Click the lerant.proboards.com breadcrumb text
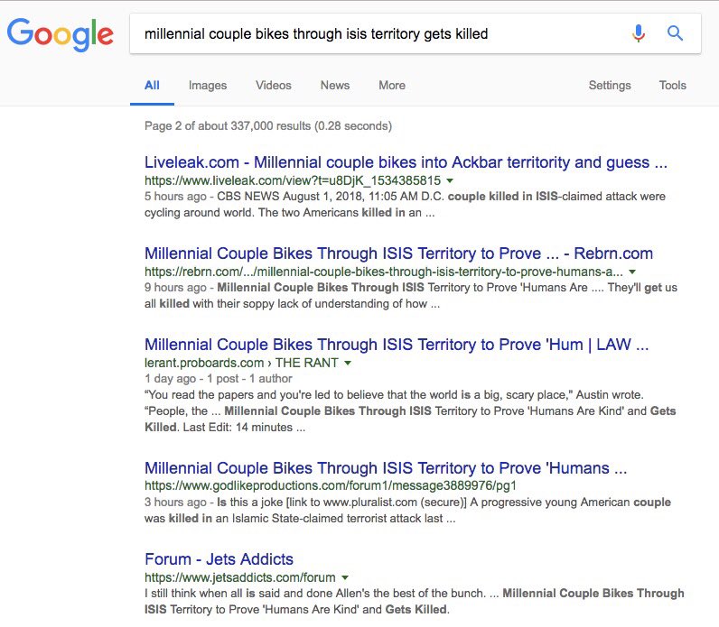 [x=241, y=363]
